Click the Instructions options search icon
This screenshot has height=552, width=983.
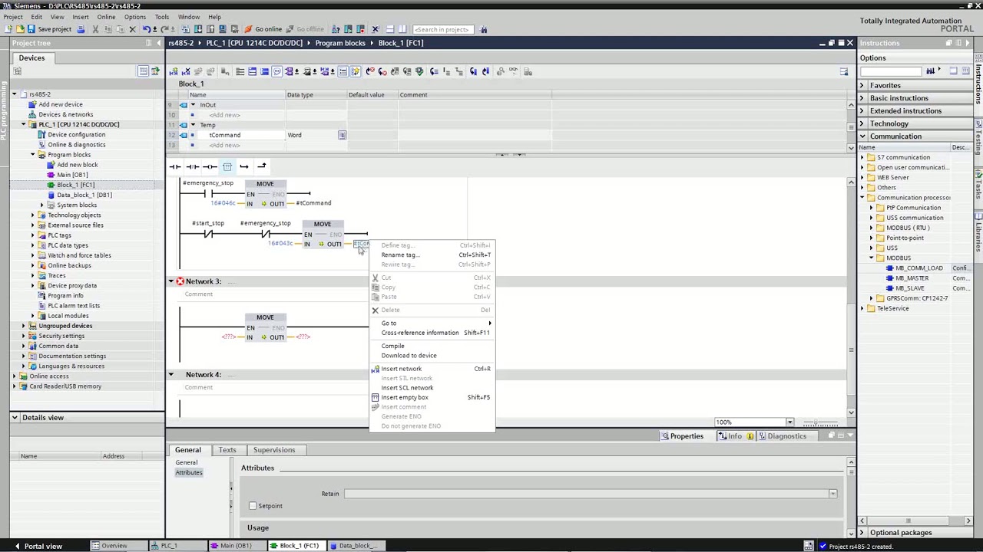point(931,71)
